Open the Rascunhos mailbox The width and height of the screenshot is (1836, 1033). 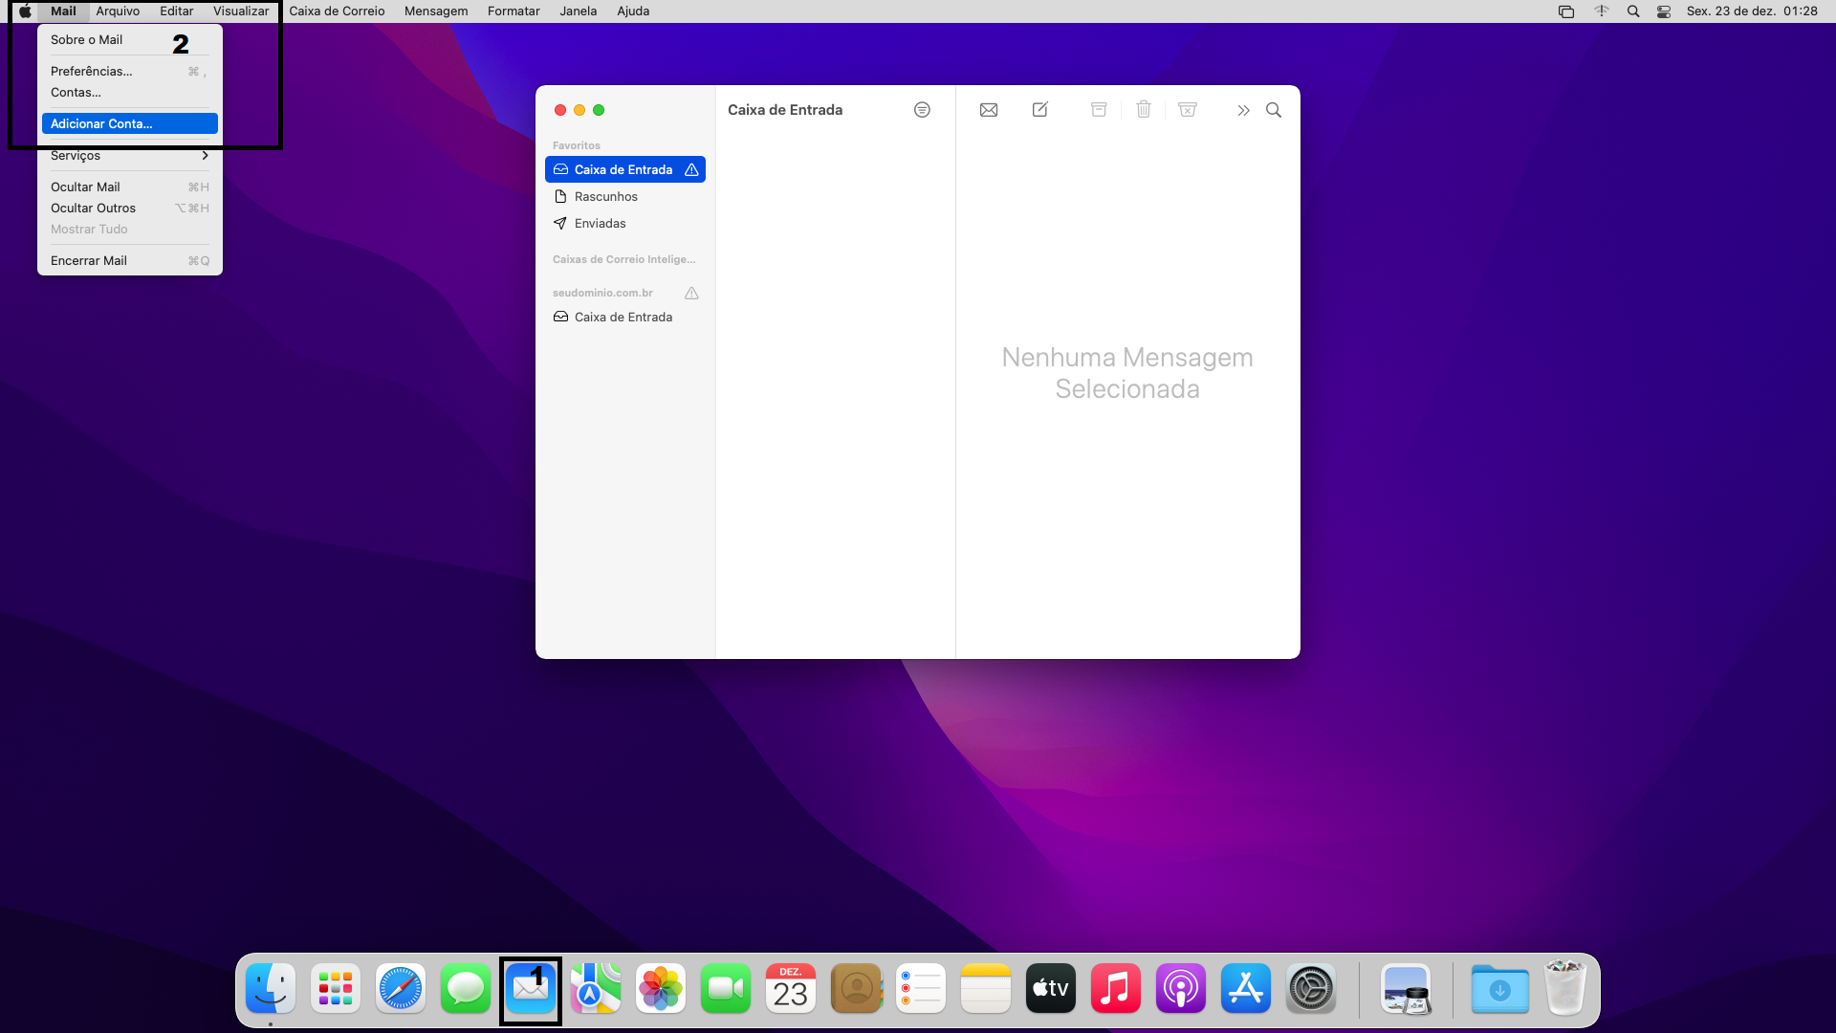605,196
